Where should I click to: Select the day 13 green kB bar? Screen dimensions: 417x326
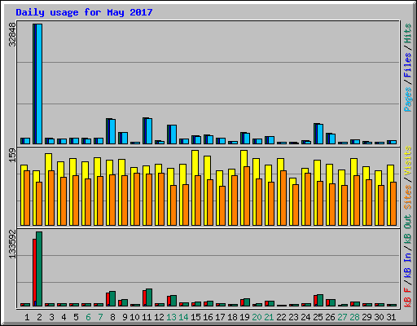click(x=173, y=301)
